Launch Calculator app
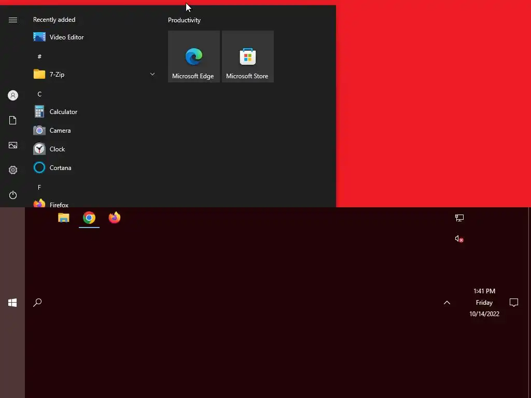This screenshot has height=398, width=531. (x=95, y=112)
